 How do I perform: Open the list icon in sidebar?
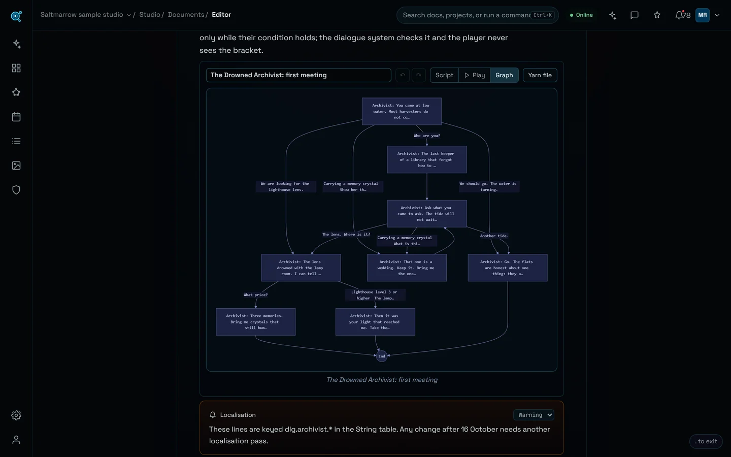click(16, 141)
